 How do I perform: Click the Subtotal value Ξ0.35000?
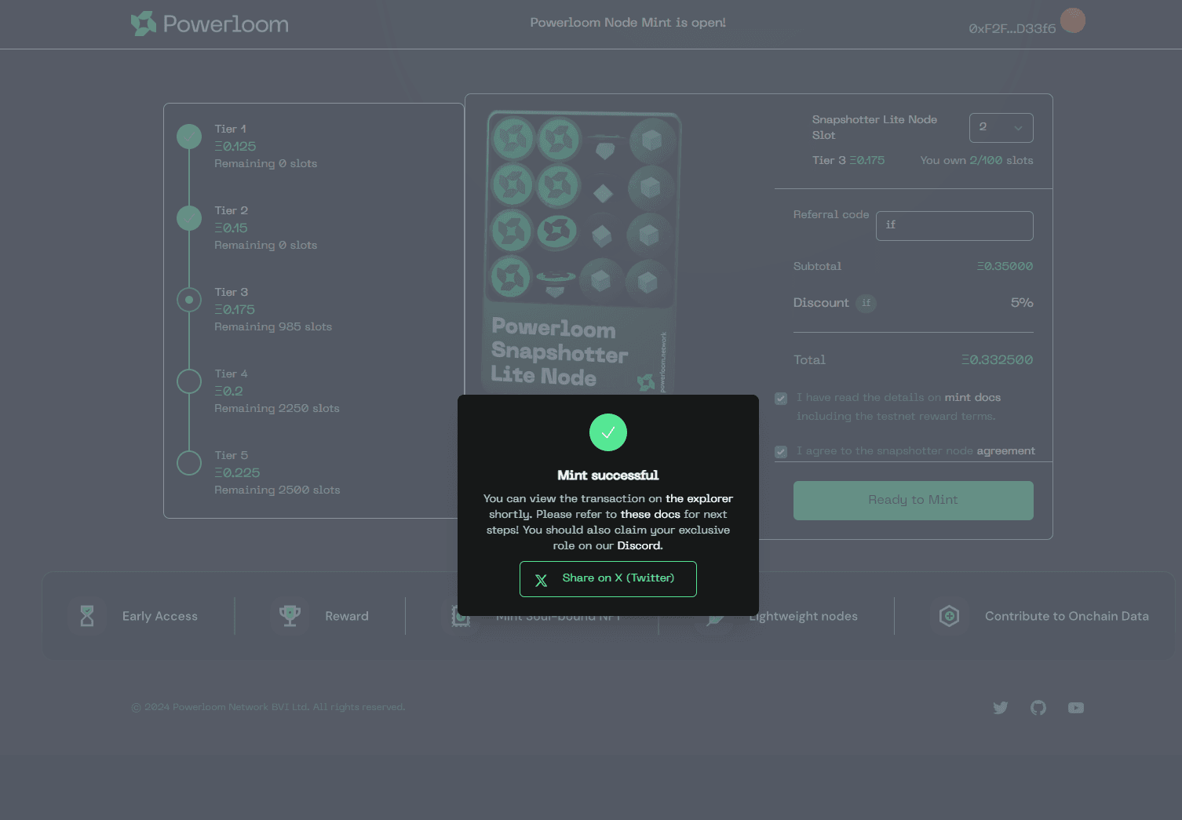pyautogui.click(x=1005, y=267)
